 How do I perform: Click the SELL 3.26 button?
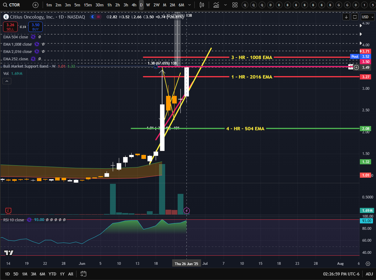[10, 27]
